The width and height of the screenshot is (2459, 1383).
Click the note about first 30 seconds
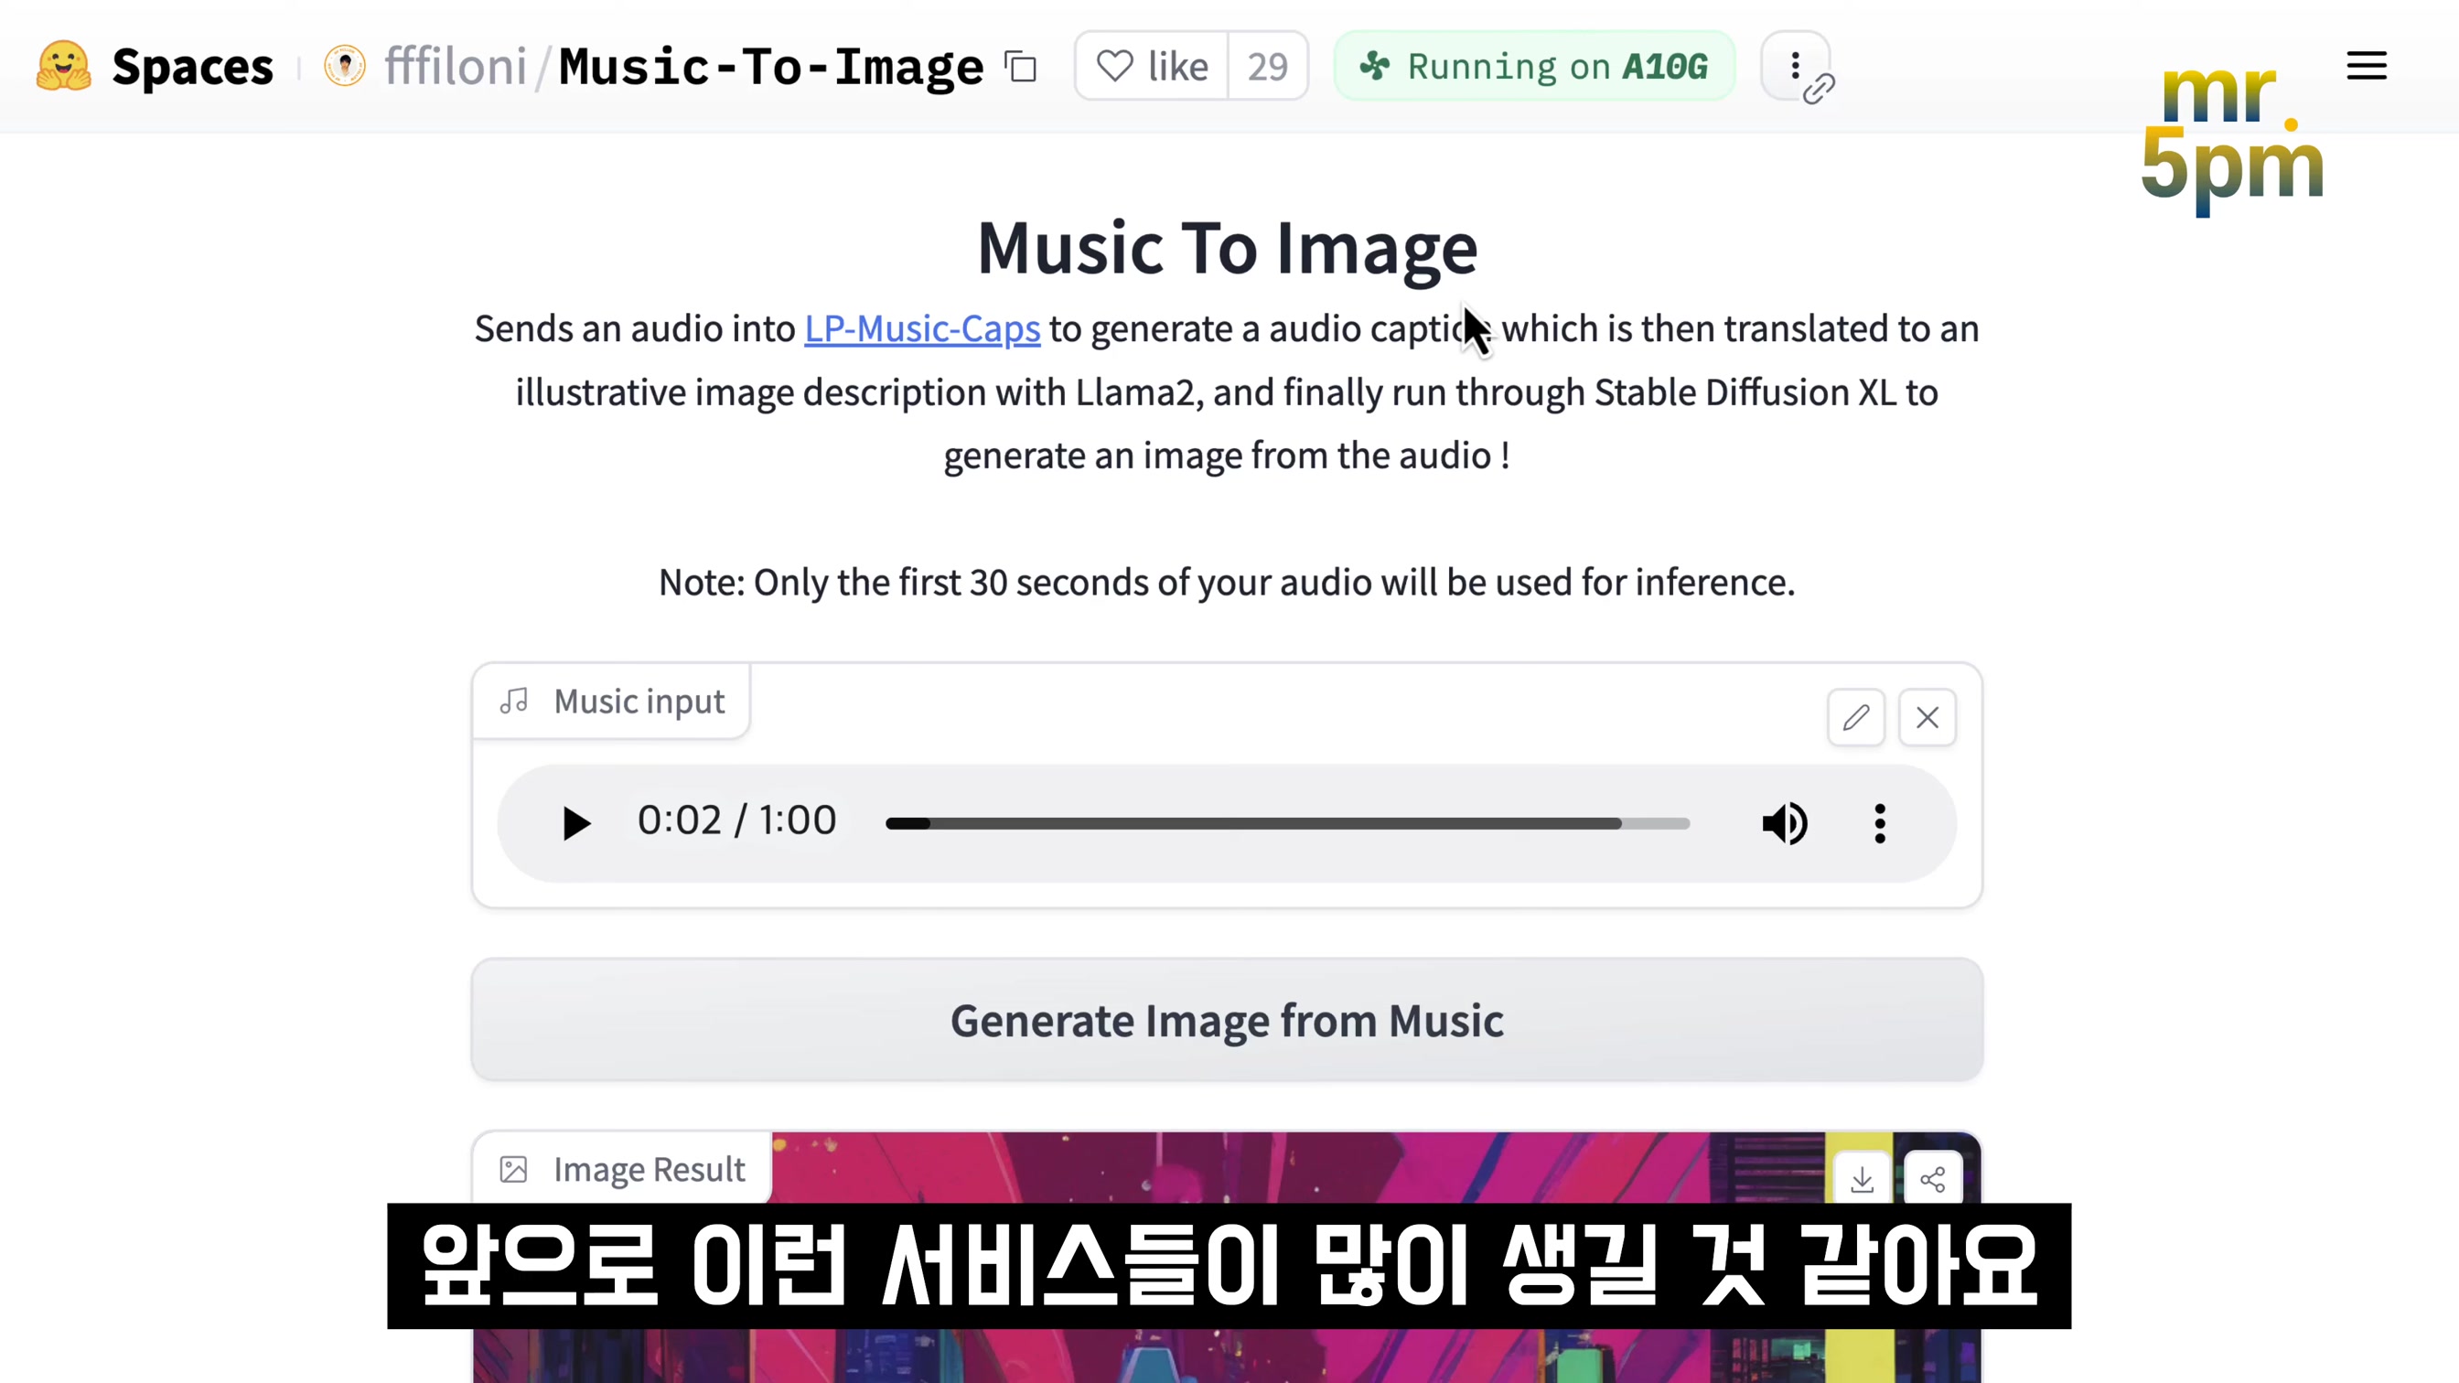pos(1227,583)
